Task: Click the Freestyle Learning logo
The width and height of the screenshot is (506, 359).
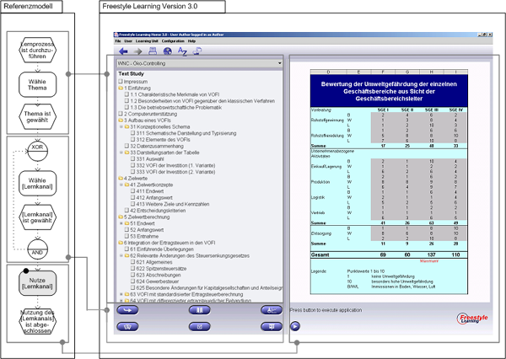Action: coord(472,319)
